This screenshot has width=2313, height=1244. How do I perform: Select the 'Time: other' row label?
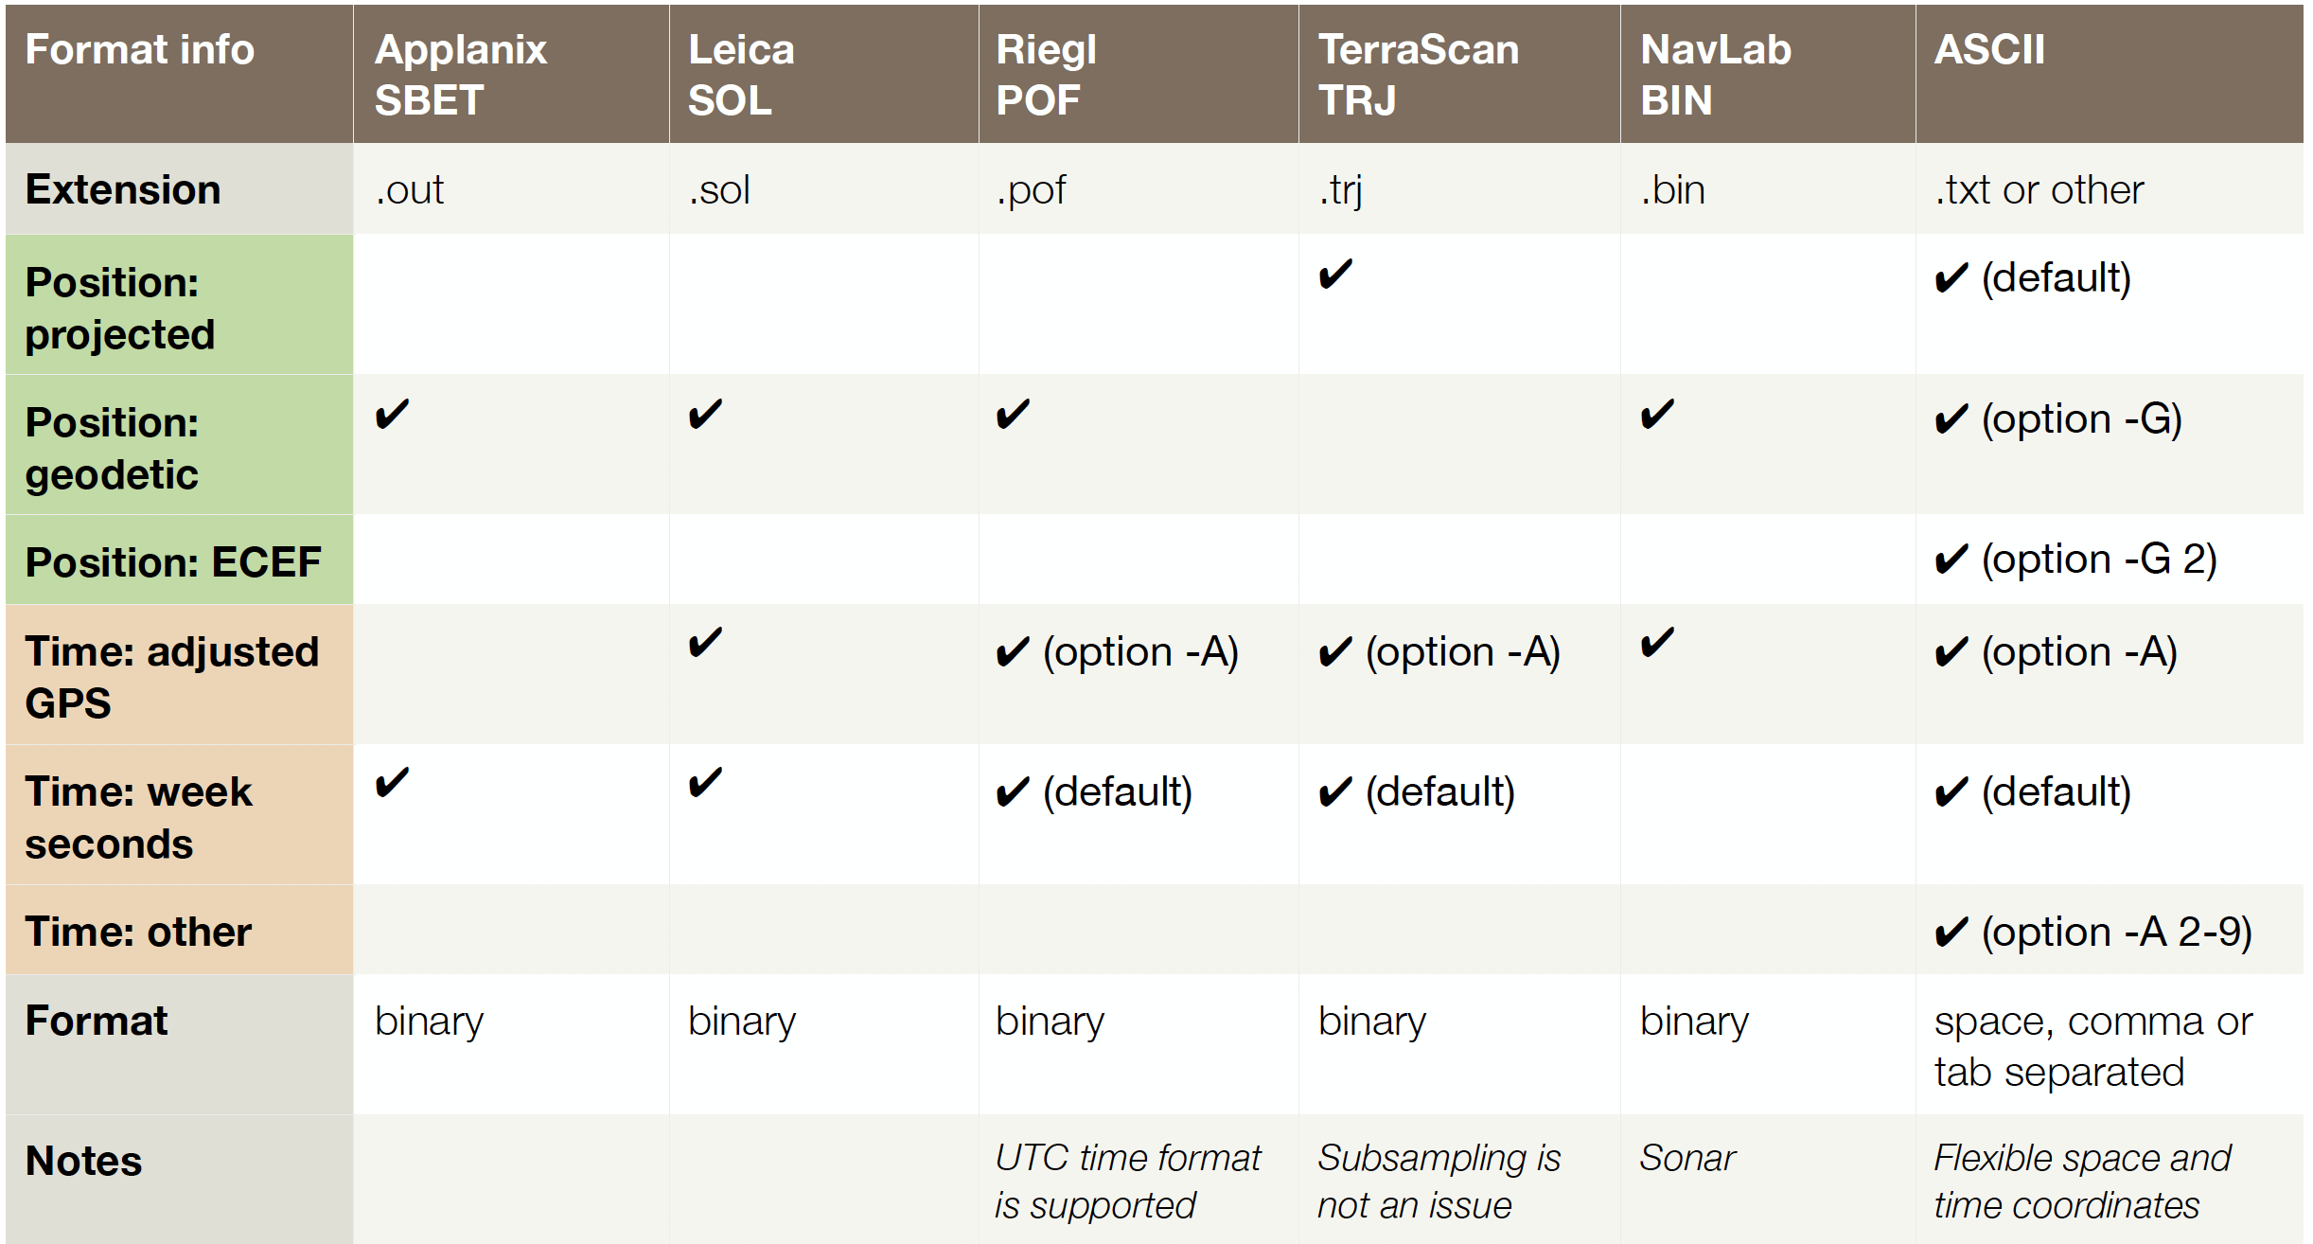(180, 931)
